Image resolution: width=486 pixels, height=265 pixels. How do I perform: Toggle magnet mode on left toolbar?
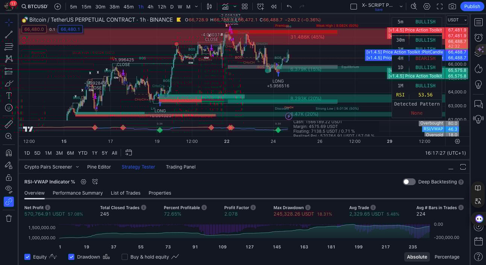click(x=9, y=153)
